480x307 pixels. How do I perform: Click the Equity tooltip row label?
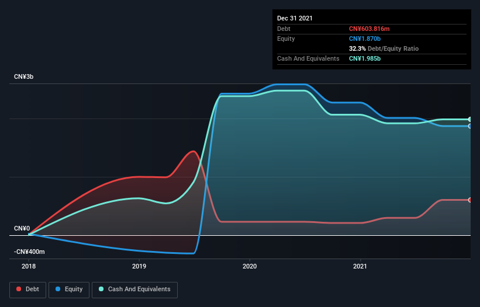[x=286, y=39]
